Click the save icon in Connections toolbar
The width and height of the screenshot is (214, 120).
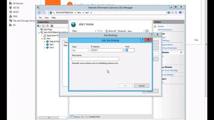(x=43, y=26)
